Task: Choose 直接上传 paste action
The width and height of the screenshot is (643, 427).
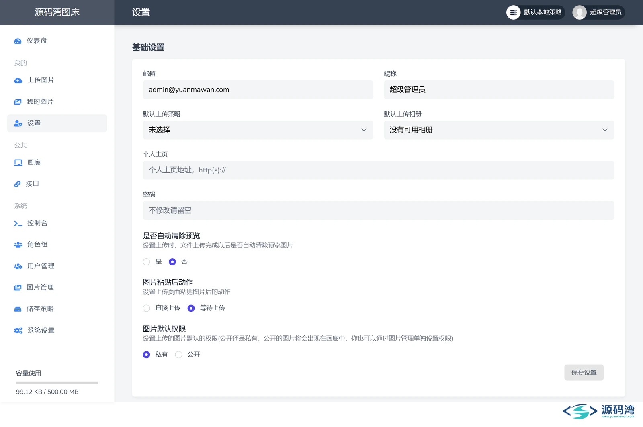Action: 146,308
